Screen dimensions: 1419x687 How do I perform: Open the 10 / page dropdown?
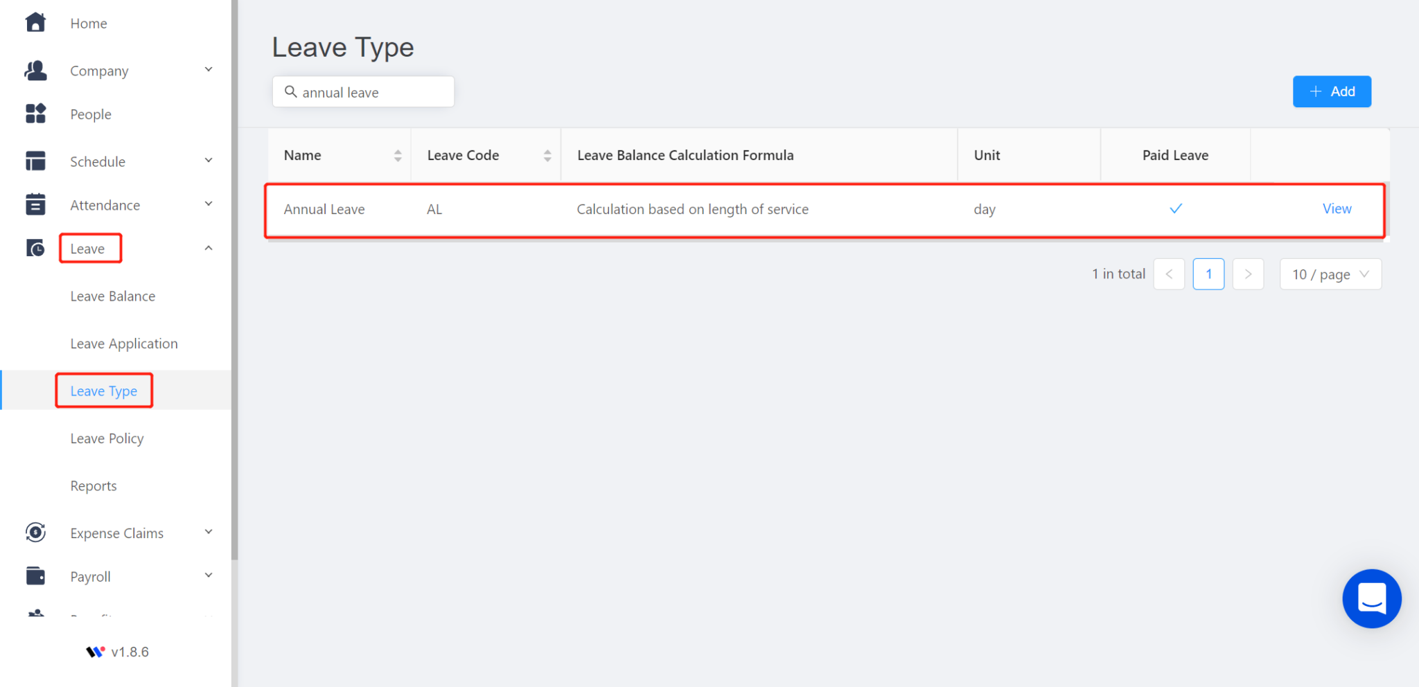click(1330, 274)
